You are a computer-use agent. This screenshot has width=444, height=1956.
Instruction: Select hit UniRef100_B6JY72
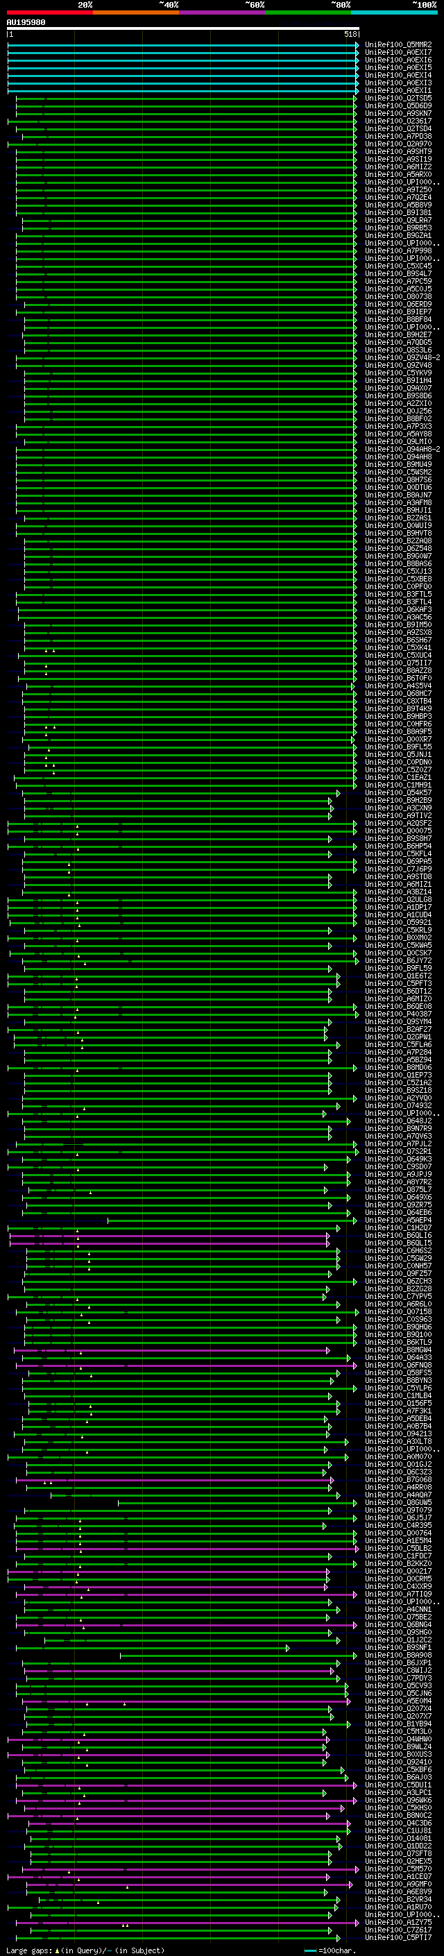tap(398, 960)
